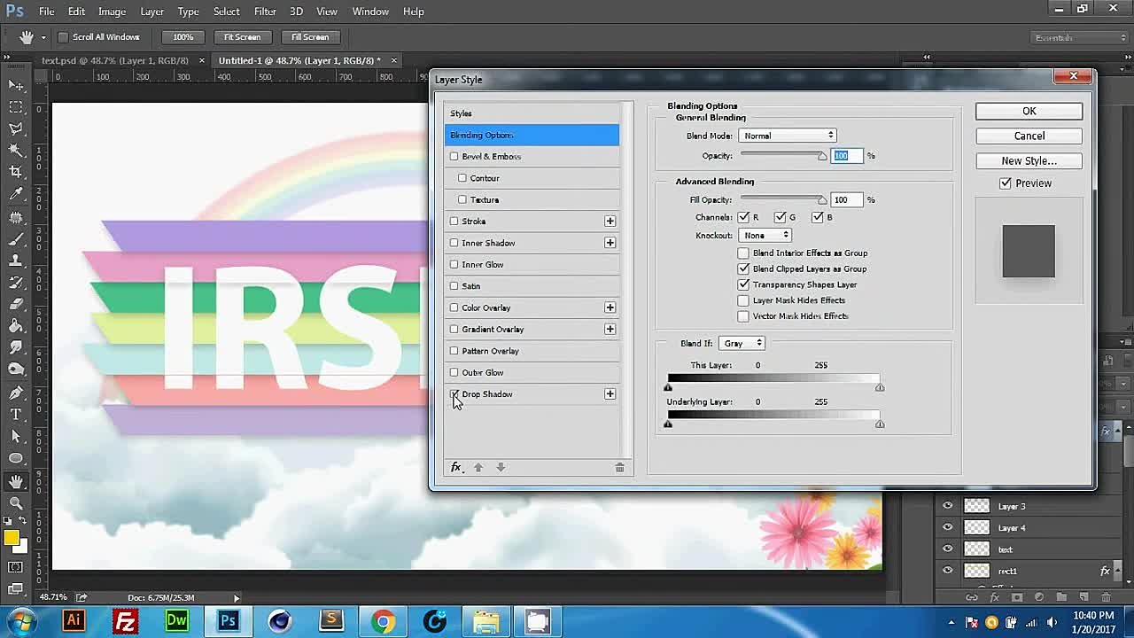This screenshot has width=1134, height=638.
Task: Enable the Inner Shadow checkbox
Action: 454,243
